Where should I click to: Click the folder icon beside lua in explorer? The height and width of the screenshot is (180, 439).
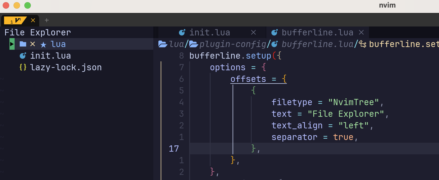tap(23, 44)
